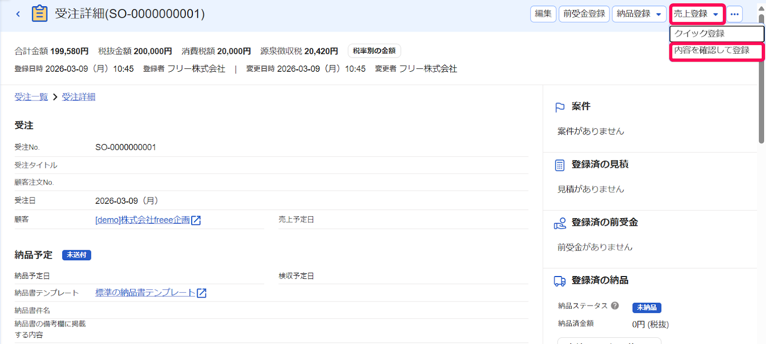Click the truck icon beside 登録済の納品

point(560,281)
